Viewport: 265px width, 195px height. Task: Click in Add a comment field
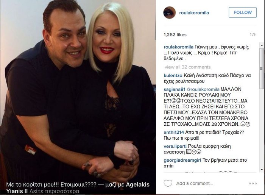tap(210, 184)
